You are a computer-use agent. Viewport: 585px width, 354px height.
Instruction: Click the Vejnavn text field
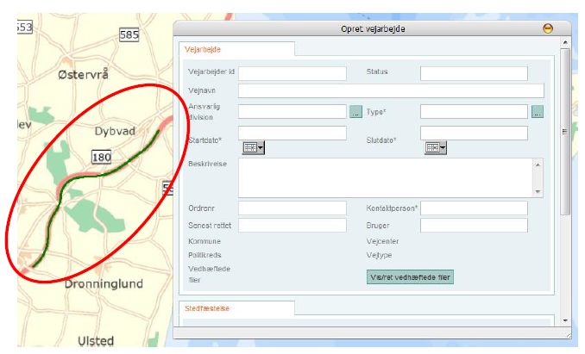tap(390, 90)
